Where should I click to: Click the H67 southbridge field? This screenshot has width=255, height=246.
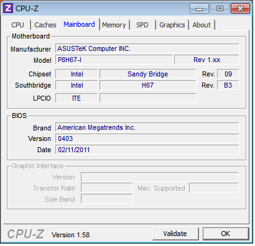coord(147,85)
